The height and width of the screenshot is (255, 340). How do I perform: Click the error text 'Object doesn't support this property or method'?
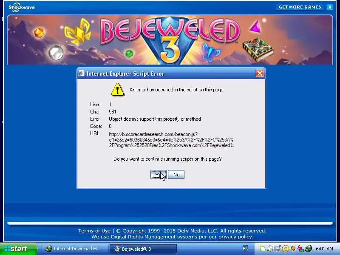pyautogui.click(x=155, y=119)
